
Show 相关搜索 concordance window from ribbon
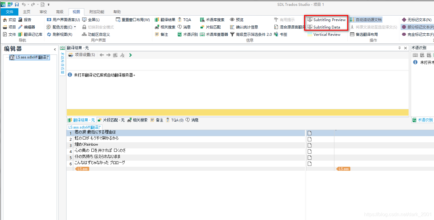pos(165,27)
